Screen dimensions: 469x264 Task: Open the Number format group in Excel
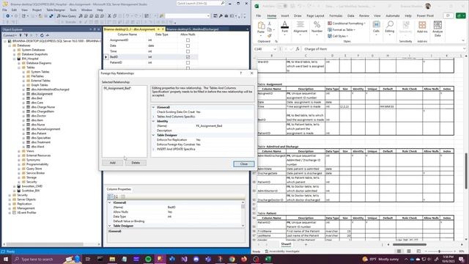click(x=317, y=29)
